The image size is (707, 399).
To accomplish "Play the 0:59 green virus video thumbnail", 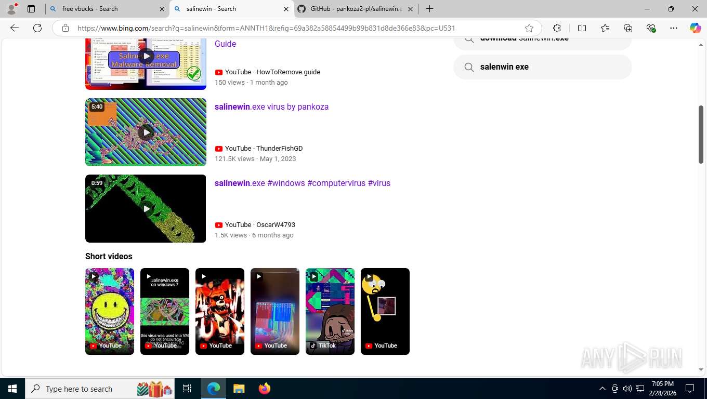I will pos(146,208).
